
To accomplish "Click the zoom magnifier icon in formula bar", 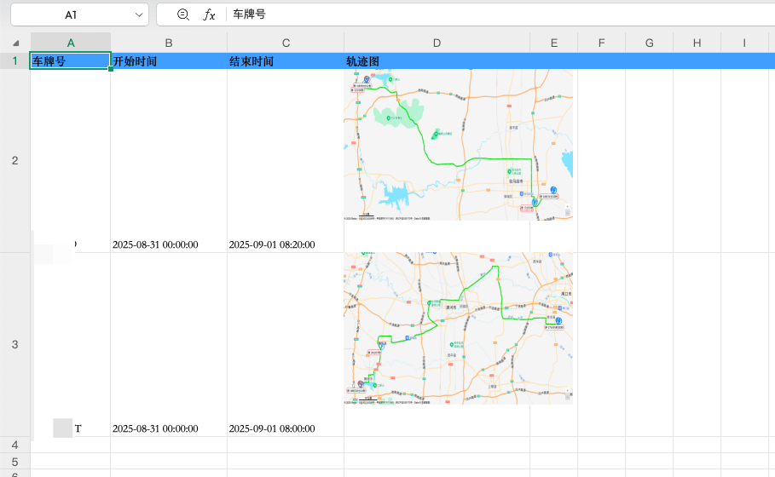I will click(182, 14).
